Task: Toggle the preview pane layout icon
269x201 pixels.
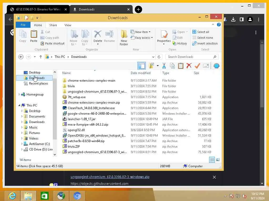Action: (142, 66)
